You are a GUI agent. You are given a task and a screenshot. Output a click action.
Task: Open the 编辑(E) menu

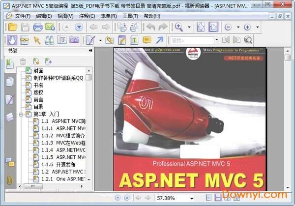(44, 16)
